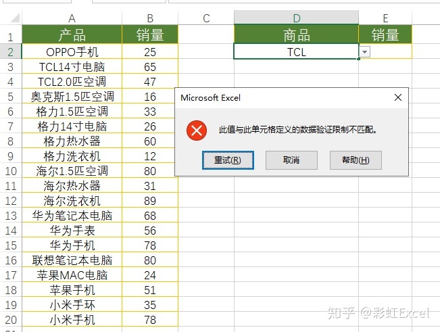The image size is (440, 332).
Task: Select the 格力14寸电脑 cell
Action: point(72,126)
